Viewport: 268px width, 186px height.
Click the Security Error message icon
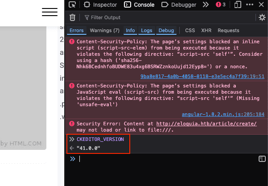(x=72, y=124)
